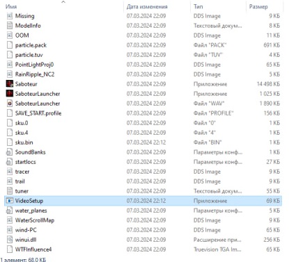Click the RainRipple_NC2 image icon

tap(10, 74)
